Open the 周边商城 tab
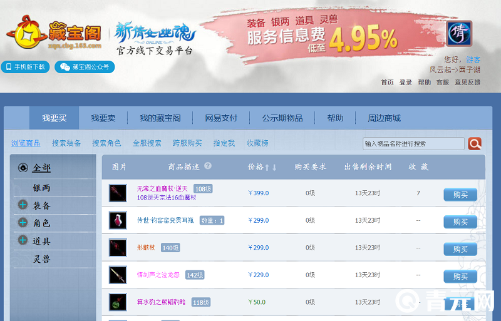 pyautogui.click(x=384, y=118)
